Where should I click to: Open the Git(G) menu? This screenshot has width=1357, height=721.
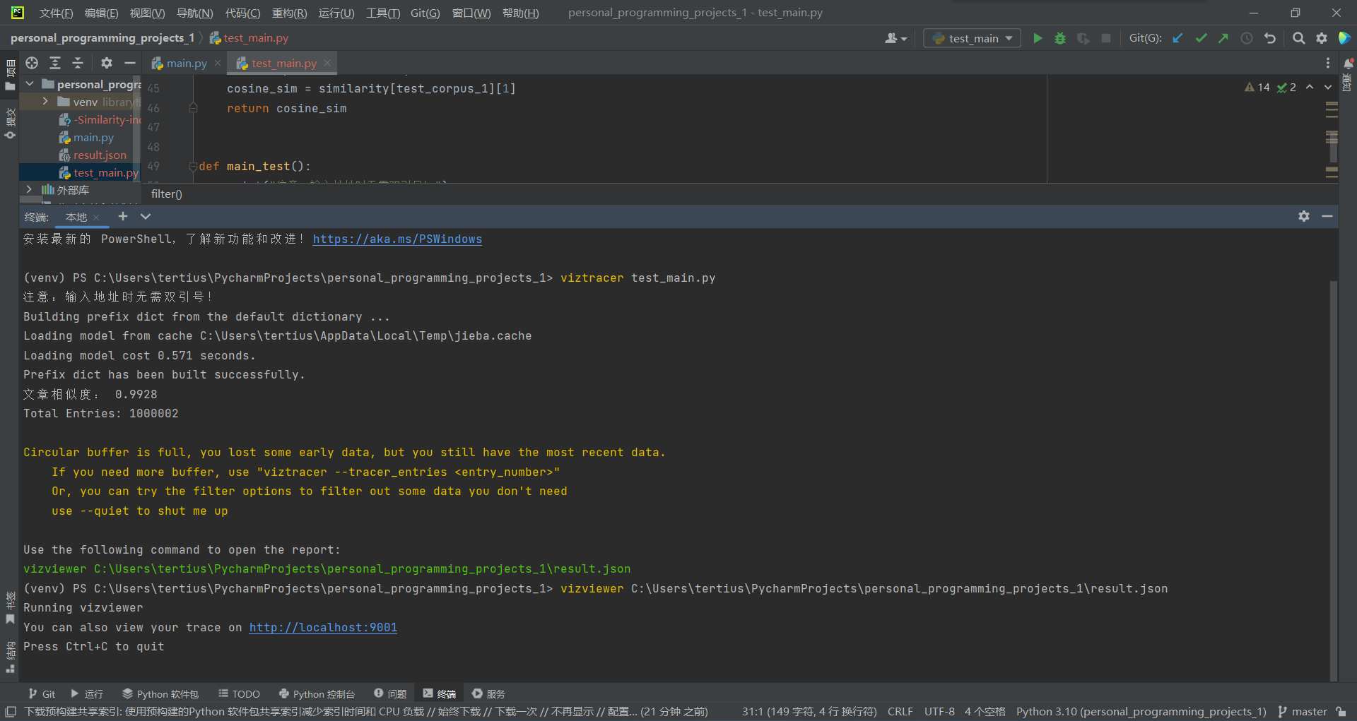click(425, 13)
